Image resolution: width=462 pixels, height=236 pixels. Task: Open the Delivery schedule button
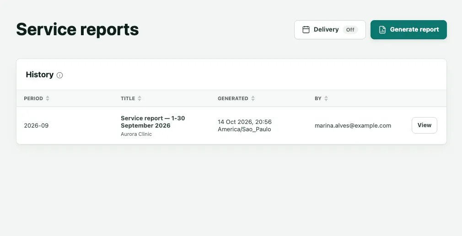[330, 29]
